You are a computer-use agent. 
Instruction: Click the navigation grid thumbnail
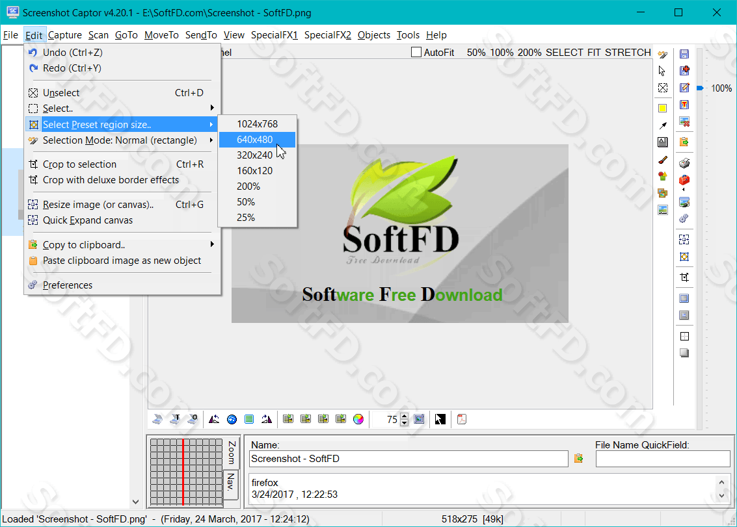point(186,472)
